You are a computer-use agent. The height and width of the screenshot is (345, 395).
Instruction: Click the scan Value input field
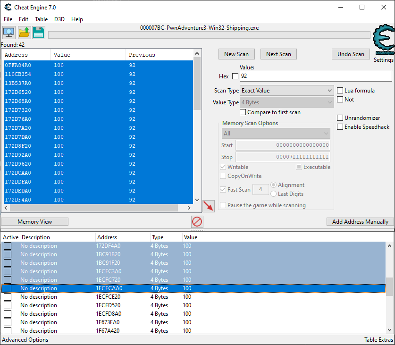click(316, 76)
